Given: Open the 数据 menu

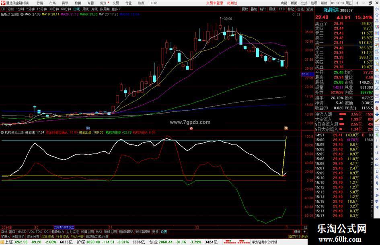Looking at the screenshot, I should pyautogui.click(x=78, y=3).
